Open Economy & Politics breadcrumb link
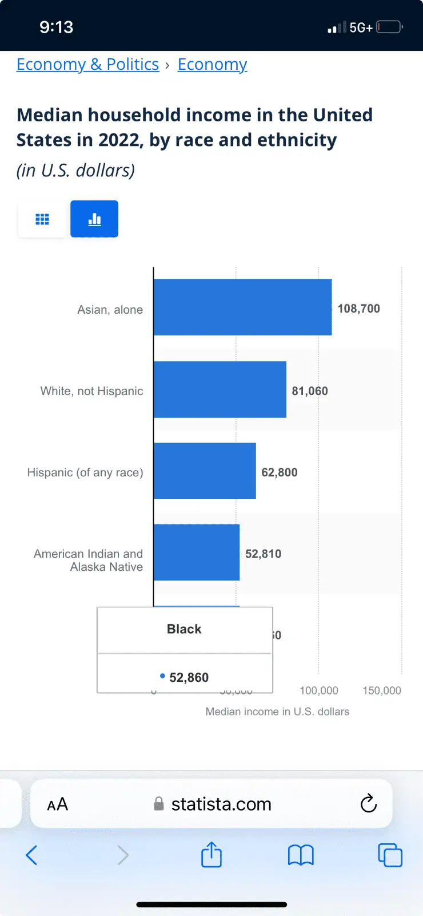 point(87,64)
